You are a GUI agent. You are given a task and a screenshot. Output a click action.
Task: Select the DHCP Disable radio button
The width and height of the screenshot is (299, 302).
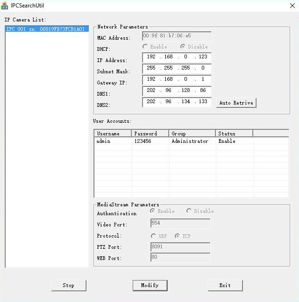point(183,47)
